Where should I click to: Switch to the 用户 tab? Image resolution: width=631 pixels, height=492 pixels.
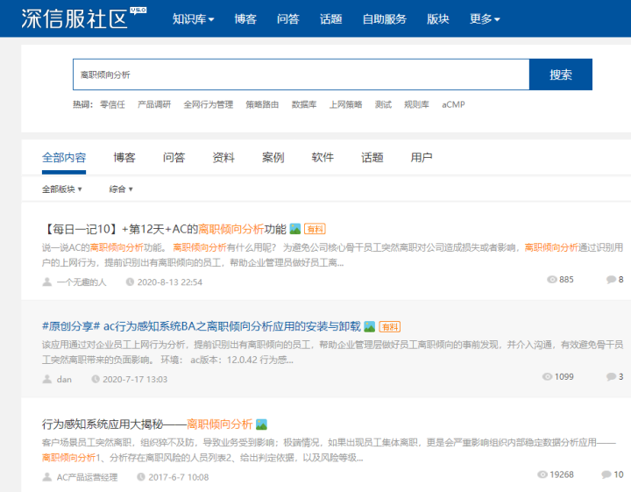click(422, 158)
